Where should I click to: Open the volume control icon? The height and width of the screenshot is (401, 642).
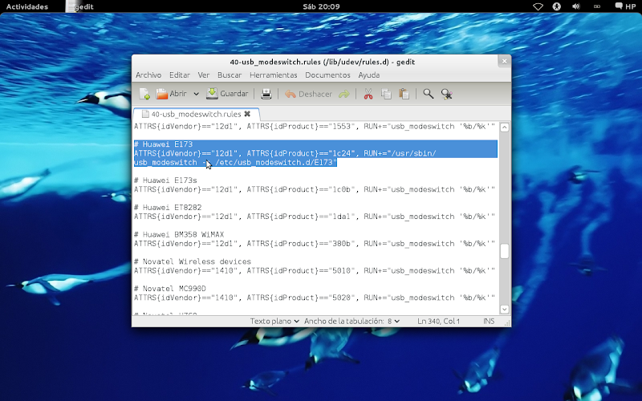click(575, 6)
